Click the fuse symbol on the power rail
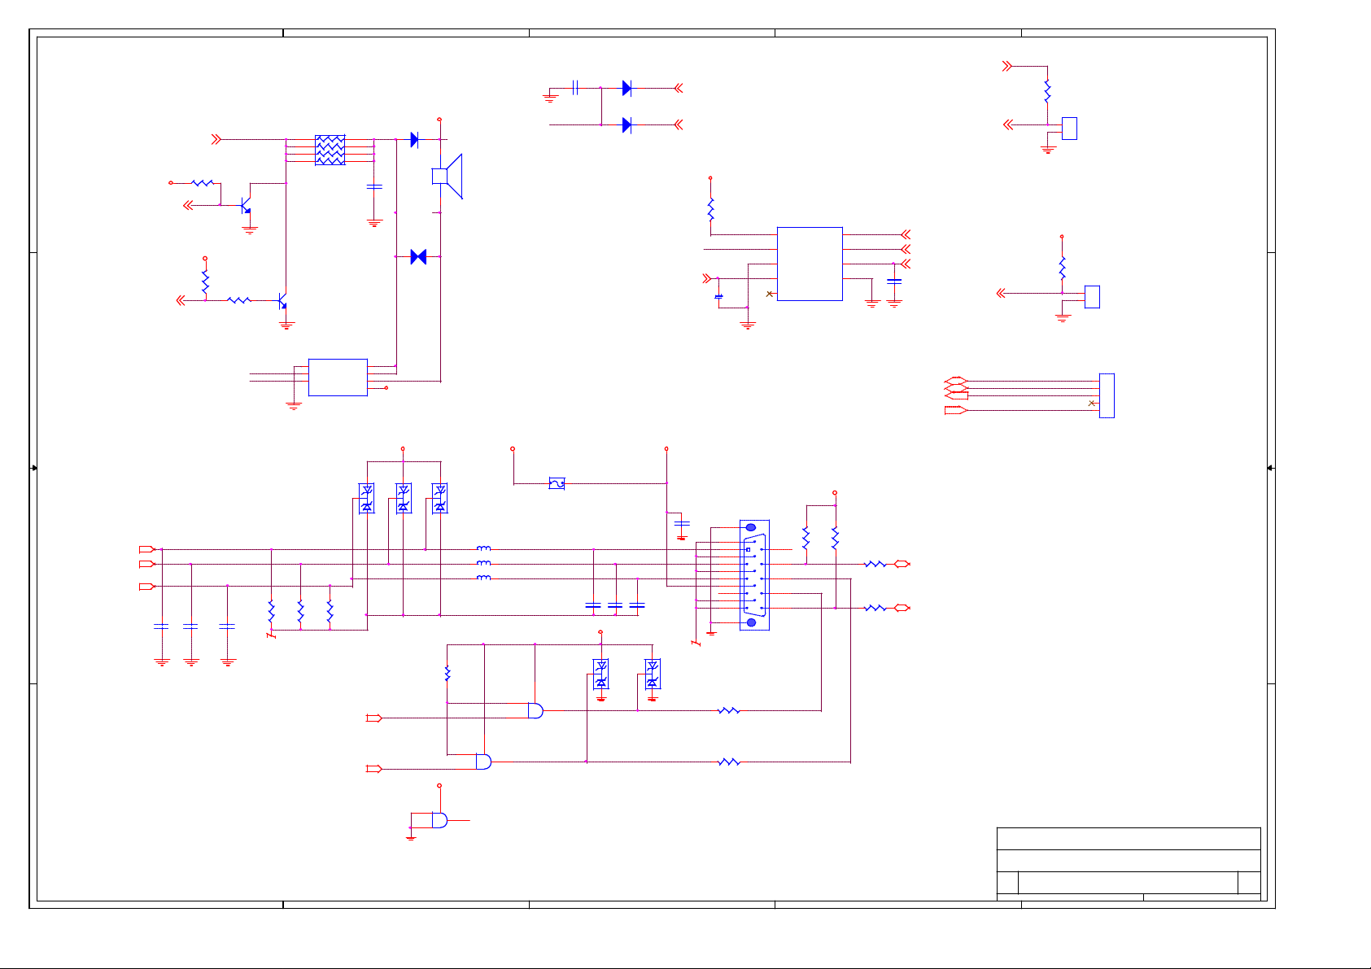 pos(557,483)
